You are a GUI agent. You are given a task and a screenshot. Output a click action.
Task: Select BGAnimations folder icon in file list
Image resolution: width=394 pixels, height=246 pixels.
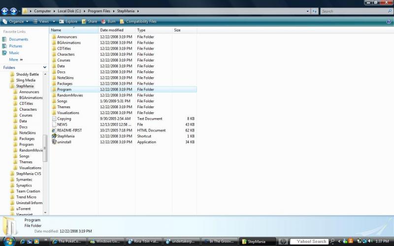[54, 43]
